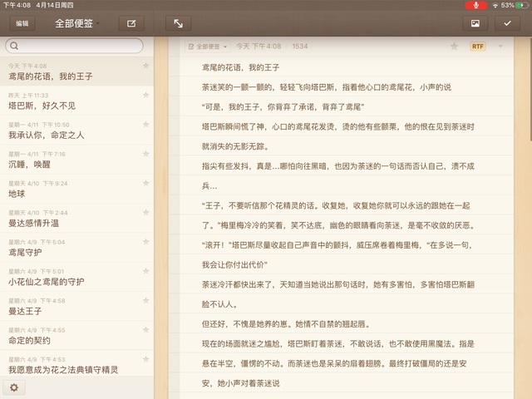
Task: Click search magnifier icon in sidebar
Action: click(x=15, y=46)
